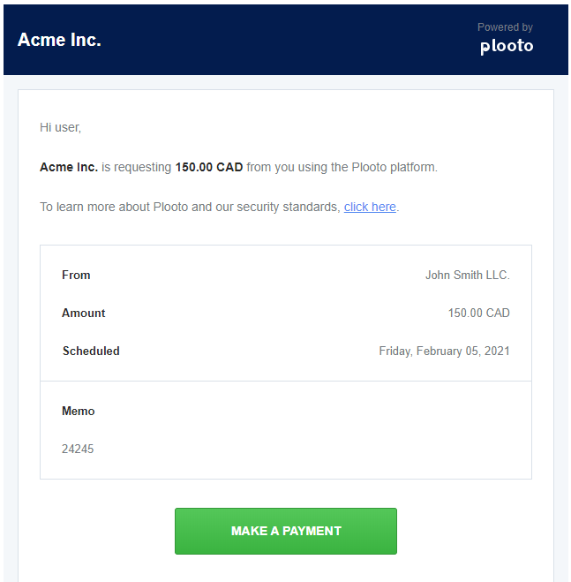Click the 'Scheduled' label

91,351
